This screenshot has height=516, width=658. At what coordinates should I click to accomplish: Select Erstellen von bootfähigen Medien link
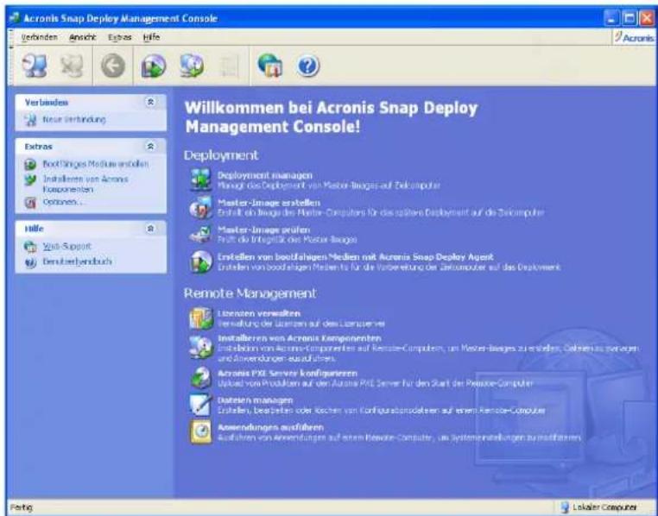356,256
